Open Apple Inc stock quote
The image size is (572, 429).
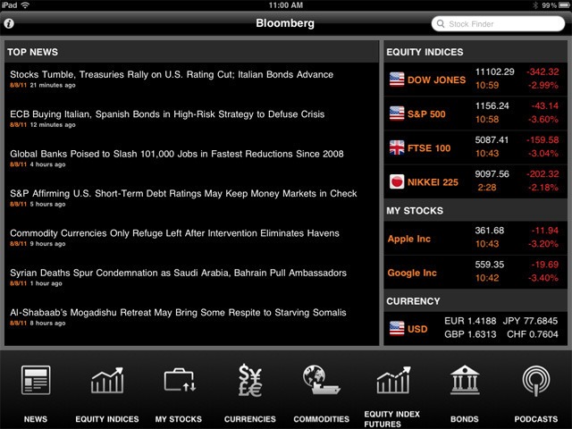475,240
